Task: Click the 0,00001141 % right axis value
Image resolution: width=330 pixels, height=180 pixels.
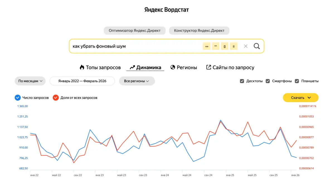Action: 307,106
